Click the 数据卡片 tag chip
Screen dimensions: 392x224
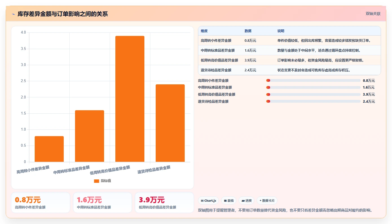(267, 201)
